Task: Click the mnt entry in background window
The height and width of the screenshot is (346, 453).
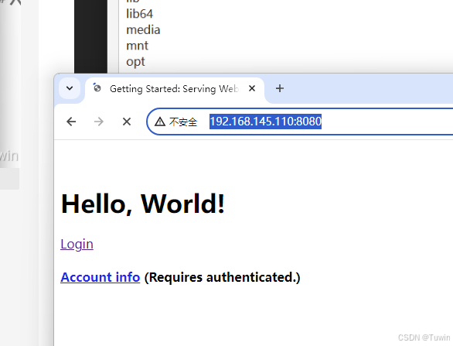Action: [137, 46]
